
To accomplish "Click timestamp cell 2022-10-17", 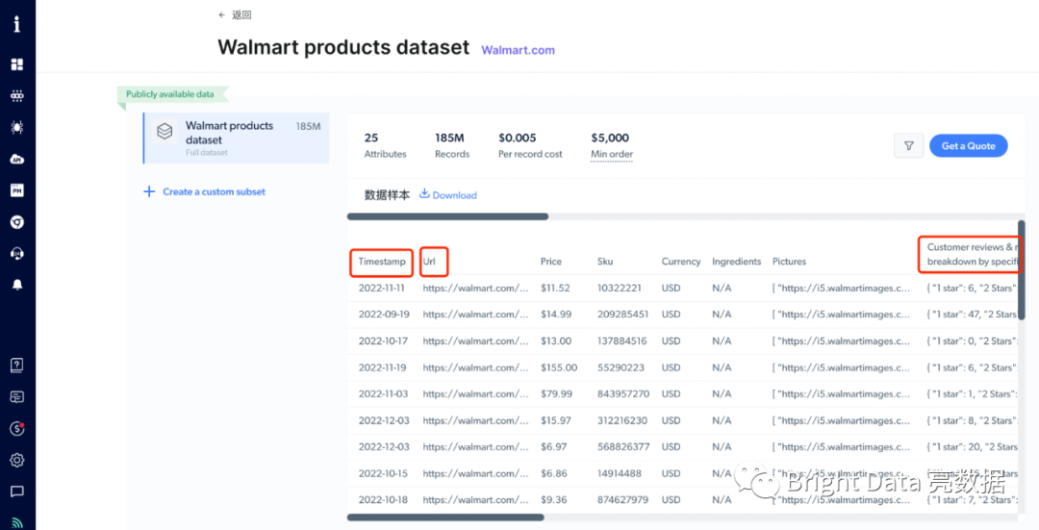I will pyautogui.click(x=383, y=341).
